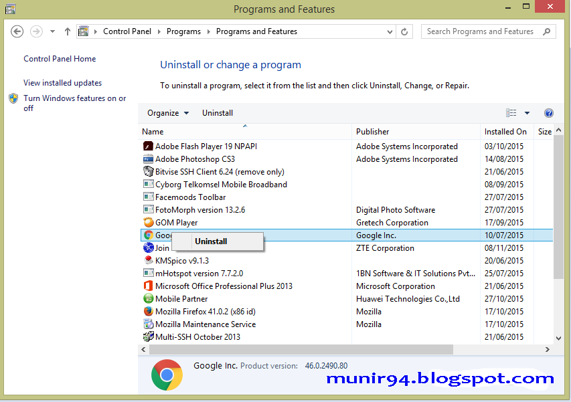Click the Multi-SSH October 2013 icon
The height and width of the screenshot is (402, 571).
click(x=148, y=337)
